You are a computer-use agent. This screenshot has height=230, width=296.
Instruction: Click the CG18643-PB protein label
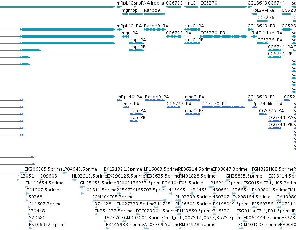261,97
